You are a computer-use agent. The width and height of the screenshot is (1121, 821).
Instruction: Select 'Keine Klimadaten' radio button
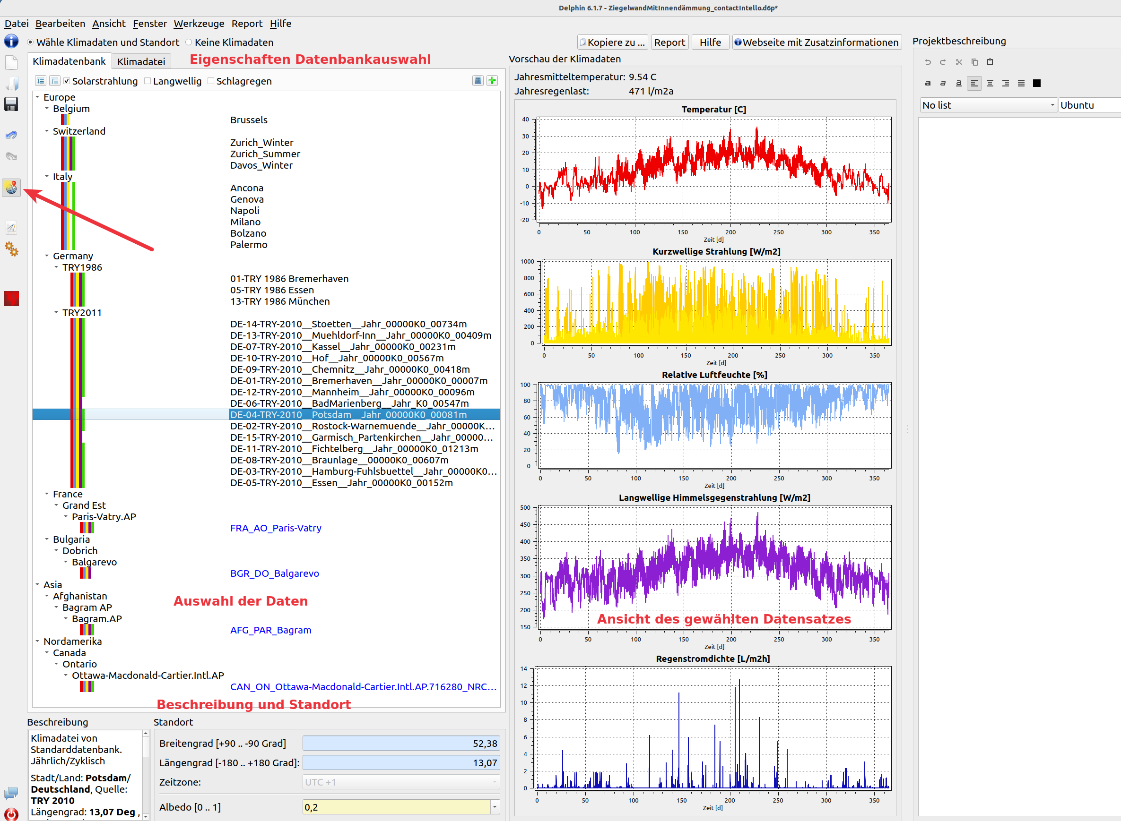click(x=189, y=42)
